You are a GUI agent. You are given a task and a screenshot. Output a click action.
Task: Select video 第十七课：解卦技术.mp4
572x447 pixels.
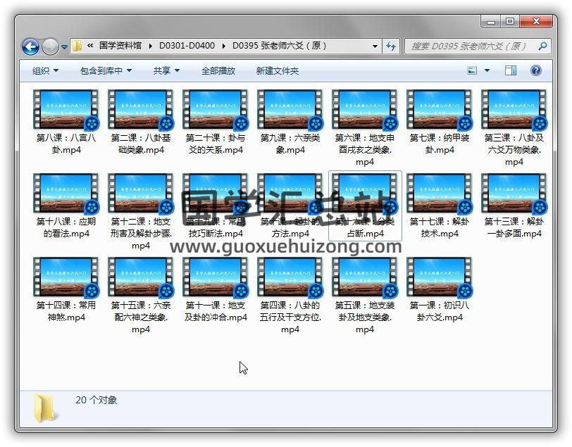click(440, 206)
